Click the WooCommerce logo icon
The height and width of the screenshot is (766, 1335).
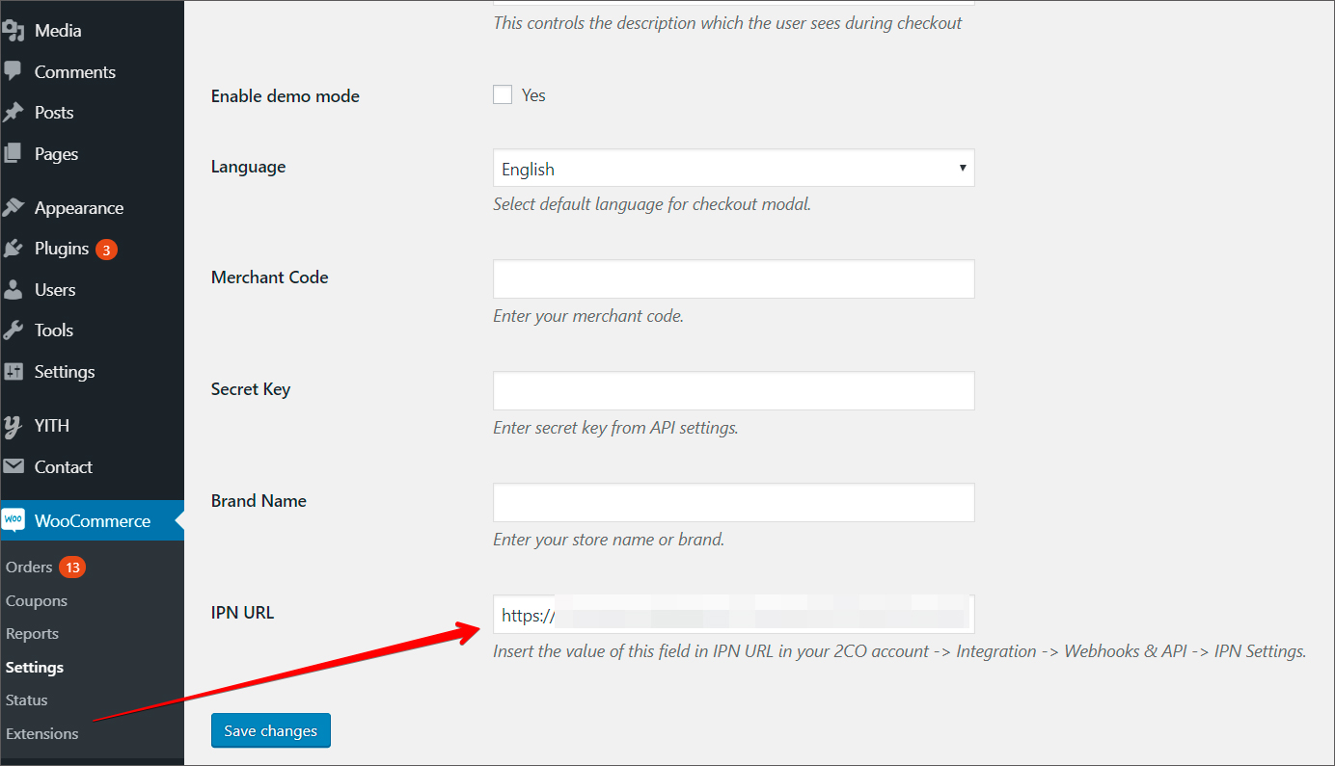pos(14,520)
